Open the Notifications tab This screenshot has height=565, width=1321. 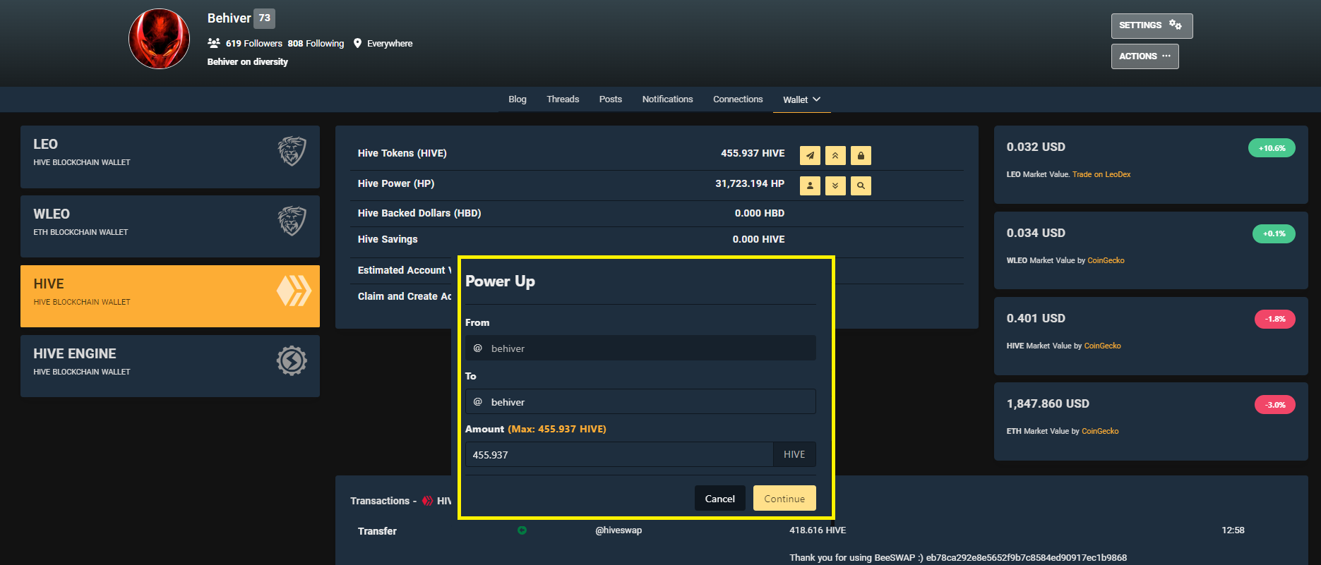667,99
